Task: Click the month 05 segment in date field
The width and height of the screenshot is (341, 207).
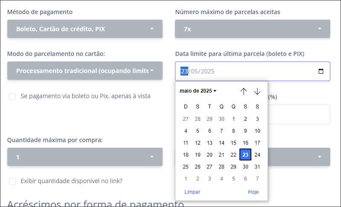Action: click(195, 71)
